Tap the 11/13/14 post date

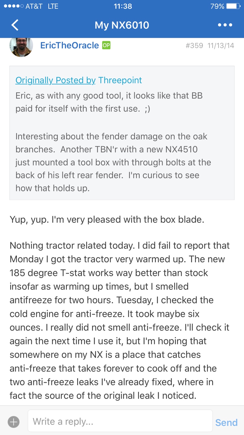point(221,46)
